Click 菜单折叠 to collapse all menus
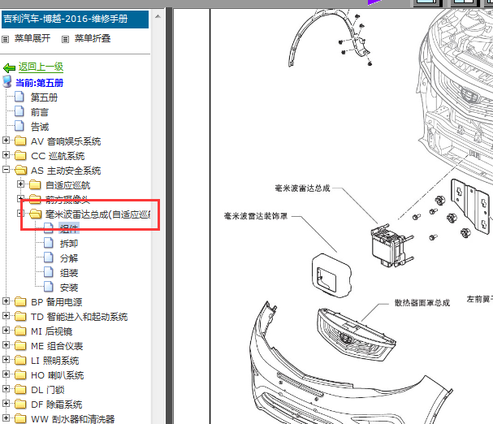Image resolution: width=493 pixels, height=424 pixels. tap(93, 38)
